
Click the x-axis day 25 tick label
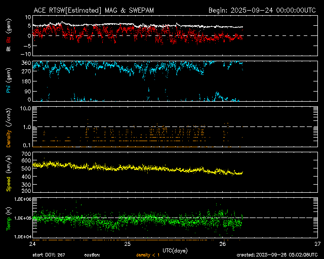[128, 244]
